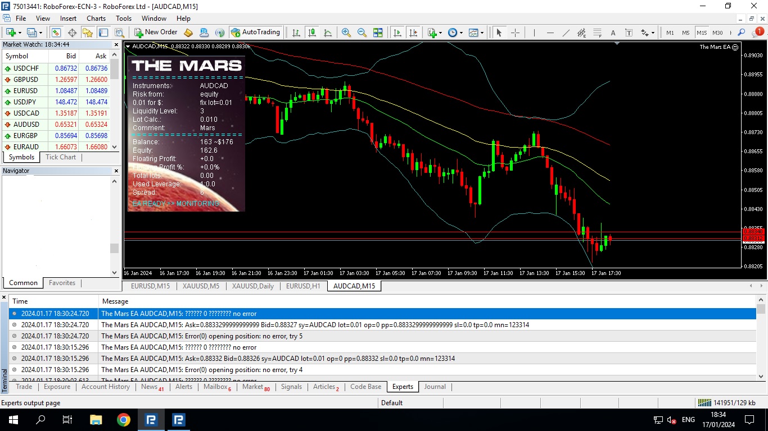Click the New Chart toolbar icon
Image resolution: width=768 pixels, height=431 pixels.
pyautogui.click(x=11, y=33)
